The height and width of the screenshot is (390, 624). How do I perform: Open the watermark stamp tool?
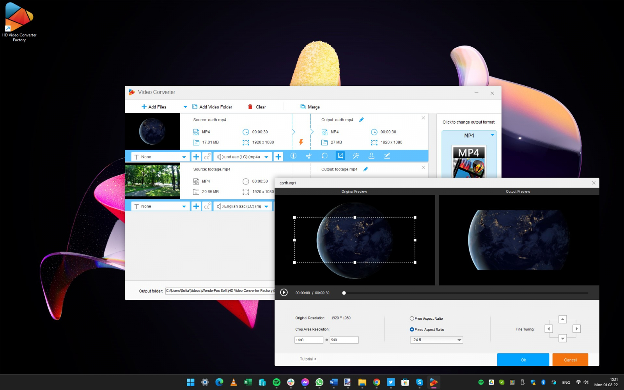(x=371, y=156)
